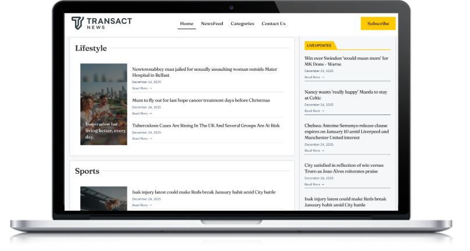Viewport: 470px width, 251px height.
Task: Open the Newtownabbey man jailed article
Action: click(204, 72)
